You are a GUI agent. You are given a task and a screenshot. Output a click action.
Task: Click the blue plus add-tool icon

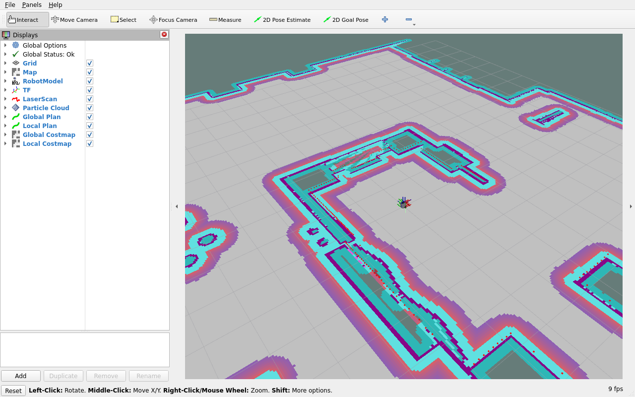[385, 19]
